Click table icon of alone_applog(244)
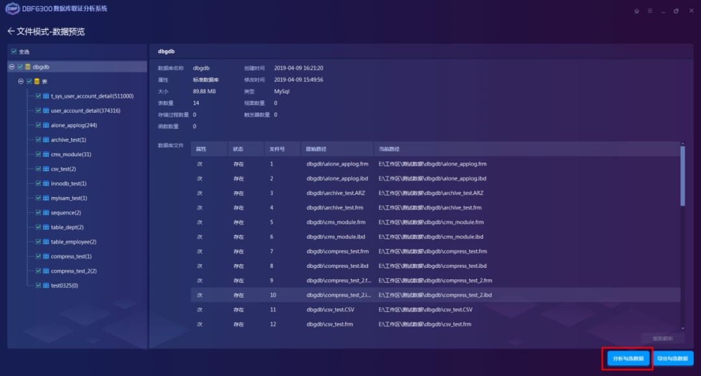 45,126
